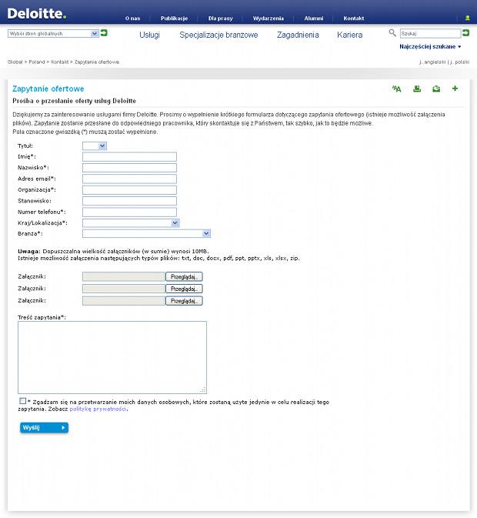Click Kontakt breadcrumb link
This screenshot has width=477, height=518.
pyautogui.click(x=60, y=62)
